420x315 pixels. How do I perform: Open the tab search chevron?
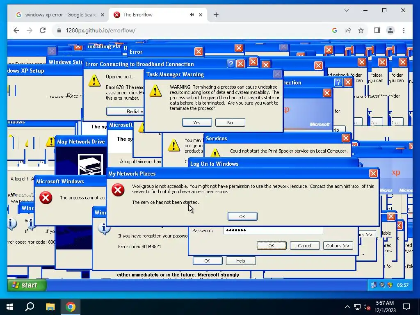tap(346, 10)
